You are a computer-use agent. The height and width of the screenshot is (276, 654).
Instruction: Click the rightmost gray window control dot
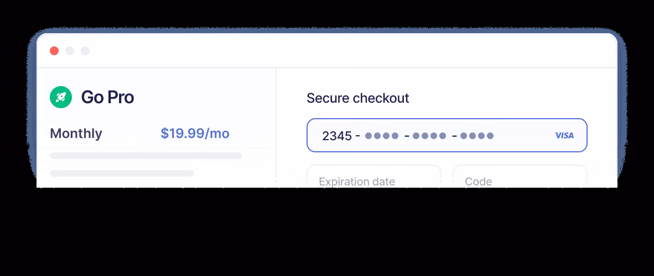(x=85, y=51)
